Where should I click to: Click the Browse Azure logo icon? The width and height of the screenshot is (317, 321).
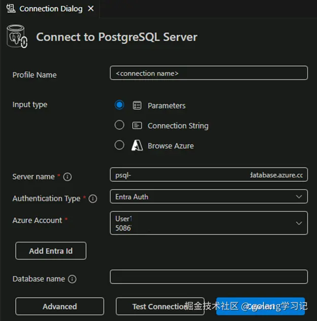coord(137,145)
